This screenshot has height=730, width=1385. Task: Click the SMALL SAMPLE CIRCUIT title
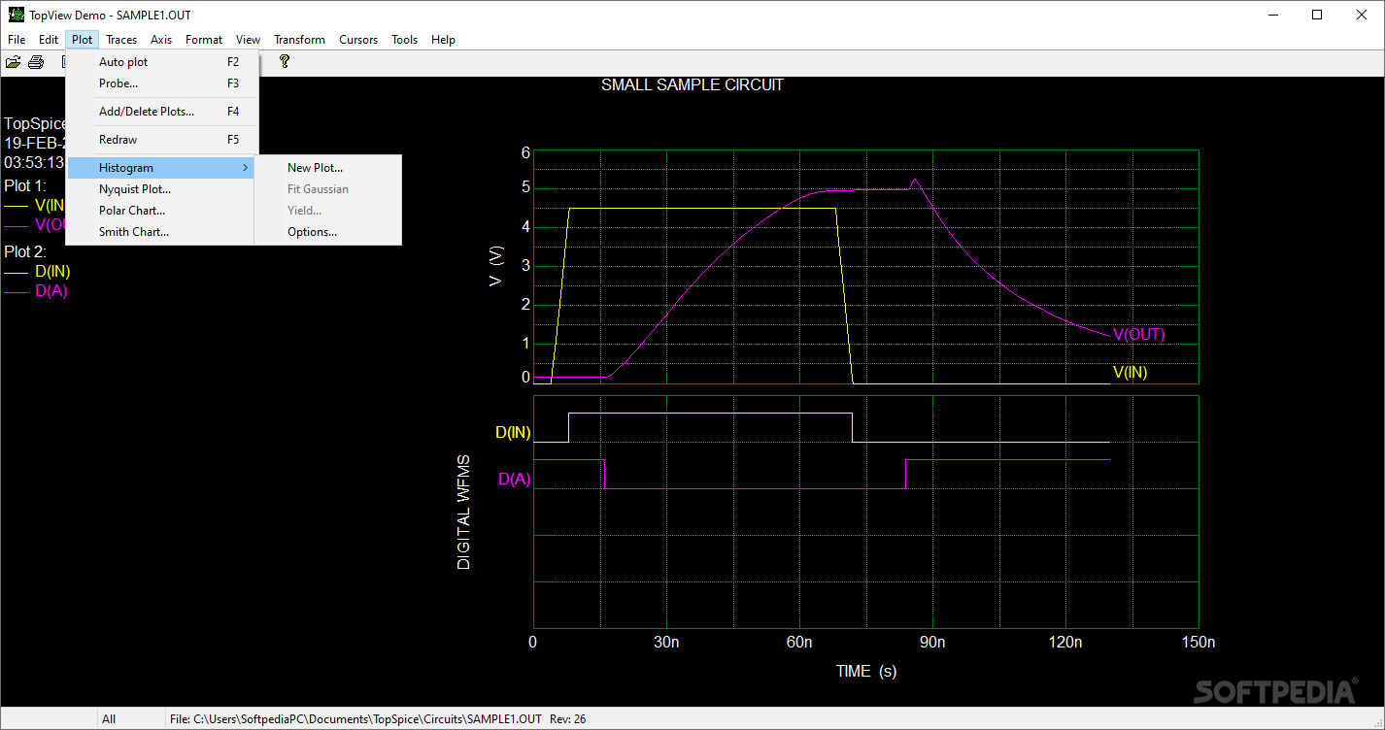(x=692, y=84)
